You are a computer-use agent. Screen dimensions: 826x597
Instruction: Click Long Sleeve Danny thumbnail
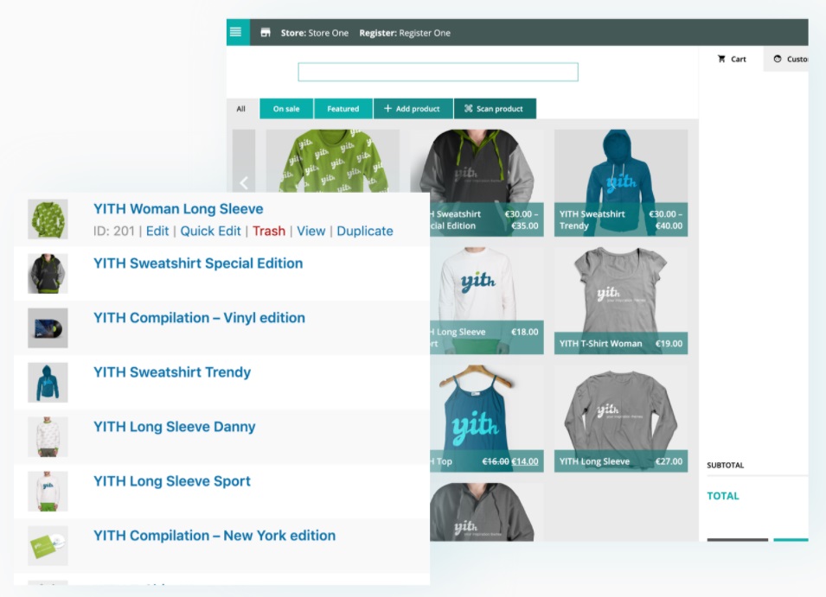48,437
